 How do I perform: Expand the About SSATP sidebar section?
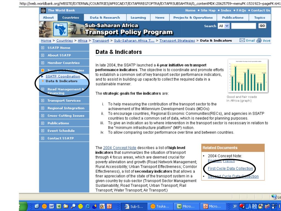coord(43,55)
